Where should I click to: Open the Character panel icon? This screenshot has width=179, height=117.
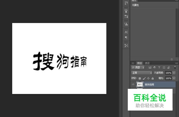pos(126,32)
